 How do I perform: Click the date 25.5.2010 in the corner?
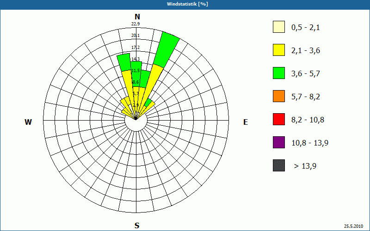(353, 226)
